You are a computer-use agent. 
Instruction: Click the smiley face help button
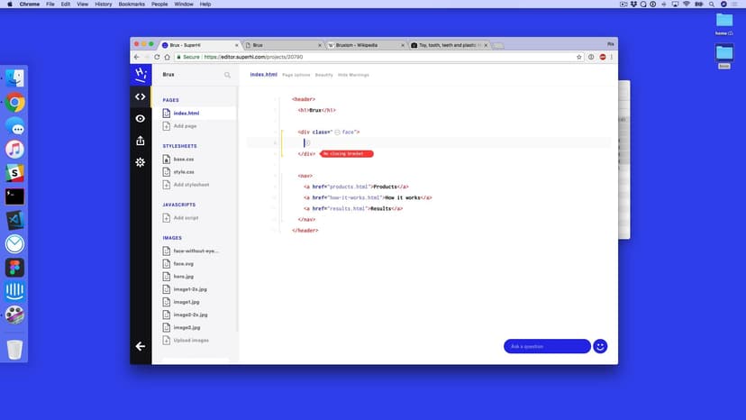coord(600,346)
